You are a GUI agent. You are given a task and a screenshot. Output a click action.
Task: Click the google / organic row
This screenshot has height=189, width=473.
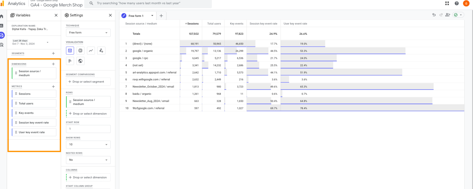(292, 51)
